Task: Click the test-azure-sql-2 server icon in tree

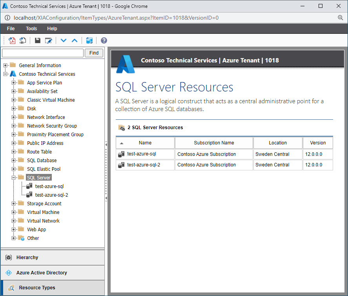Action: [29, 195]
